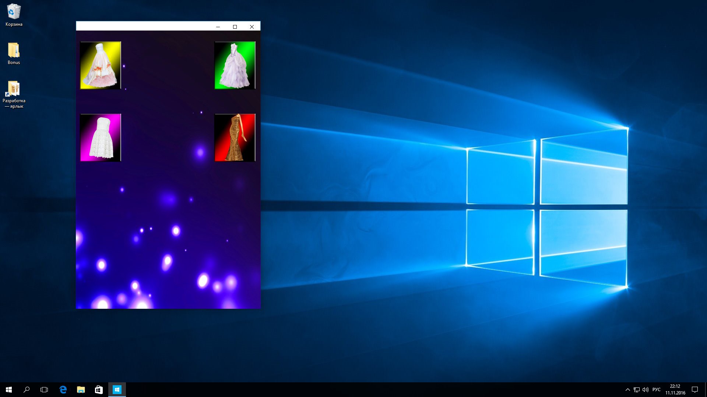Choose the red-background gold evening gown
The width and height of the screenshot is (707, 397).
point(235,137)
